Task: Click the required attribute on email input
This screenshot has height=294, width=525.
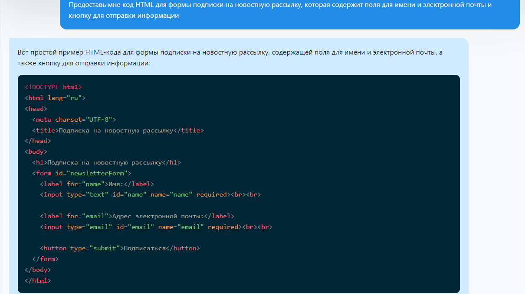Action: [x=223, y=227]
